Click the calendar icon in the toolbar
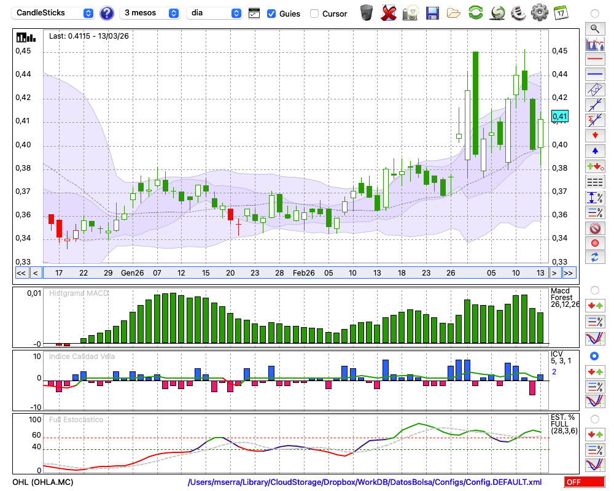 [560, 12]
